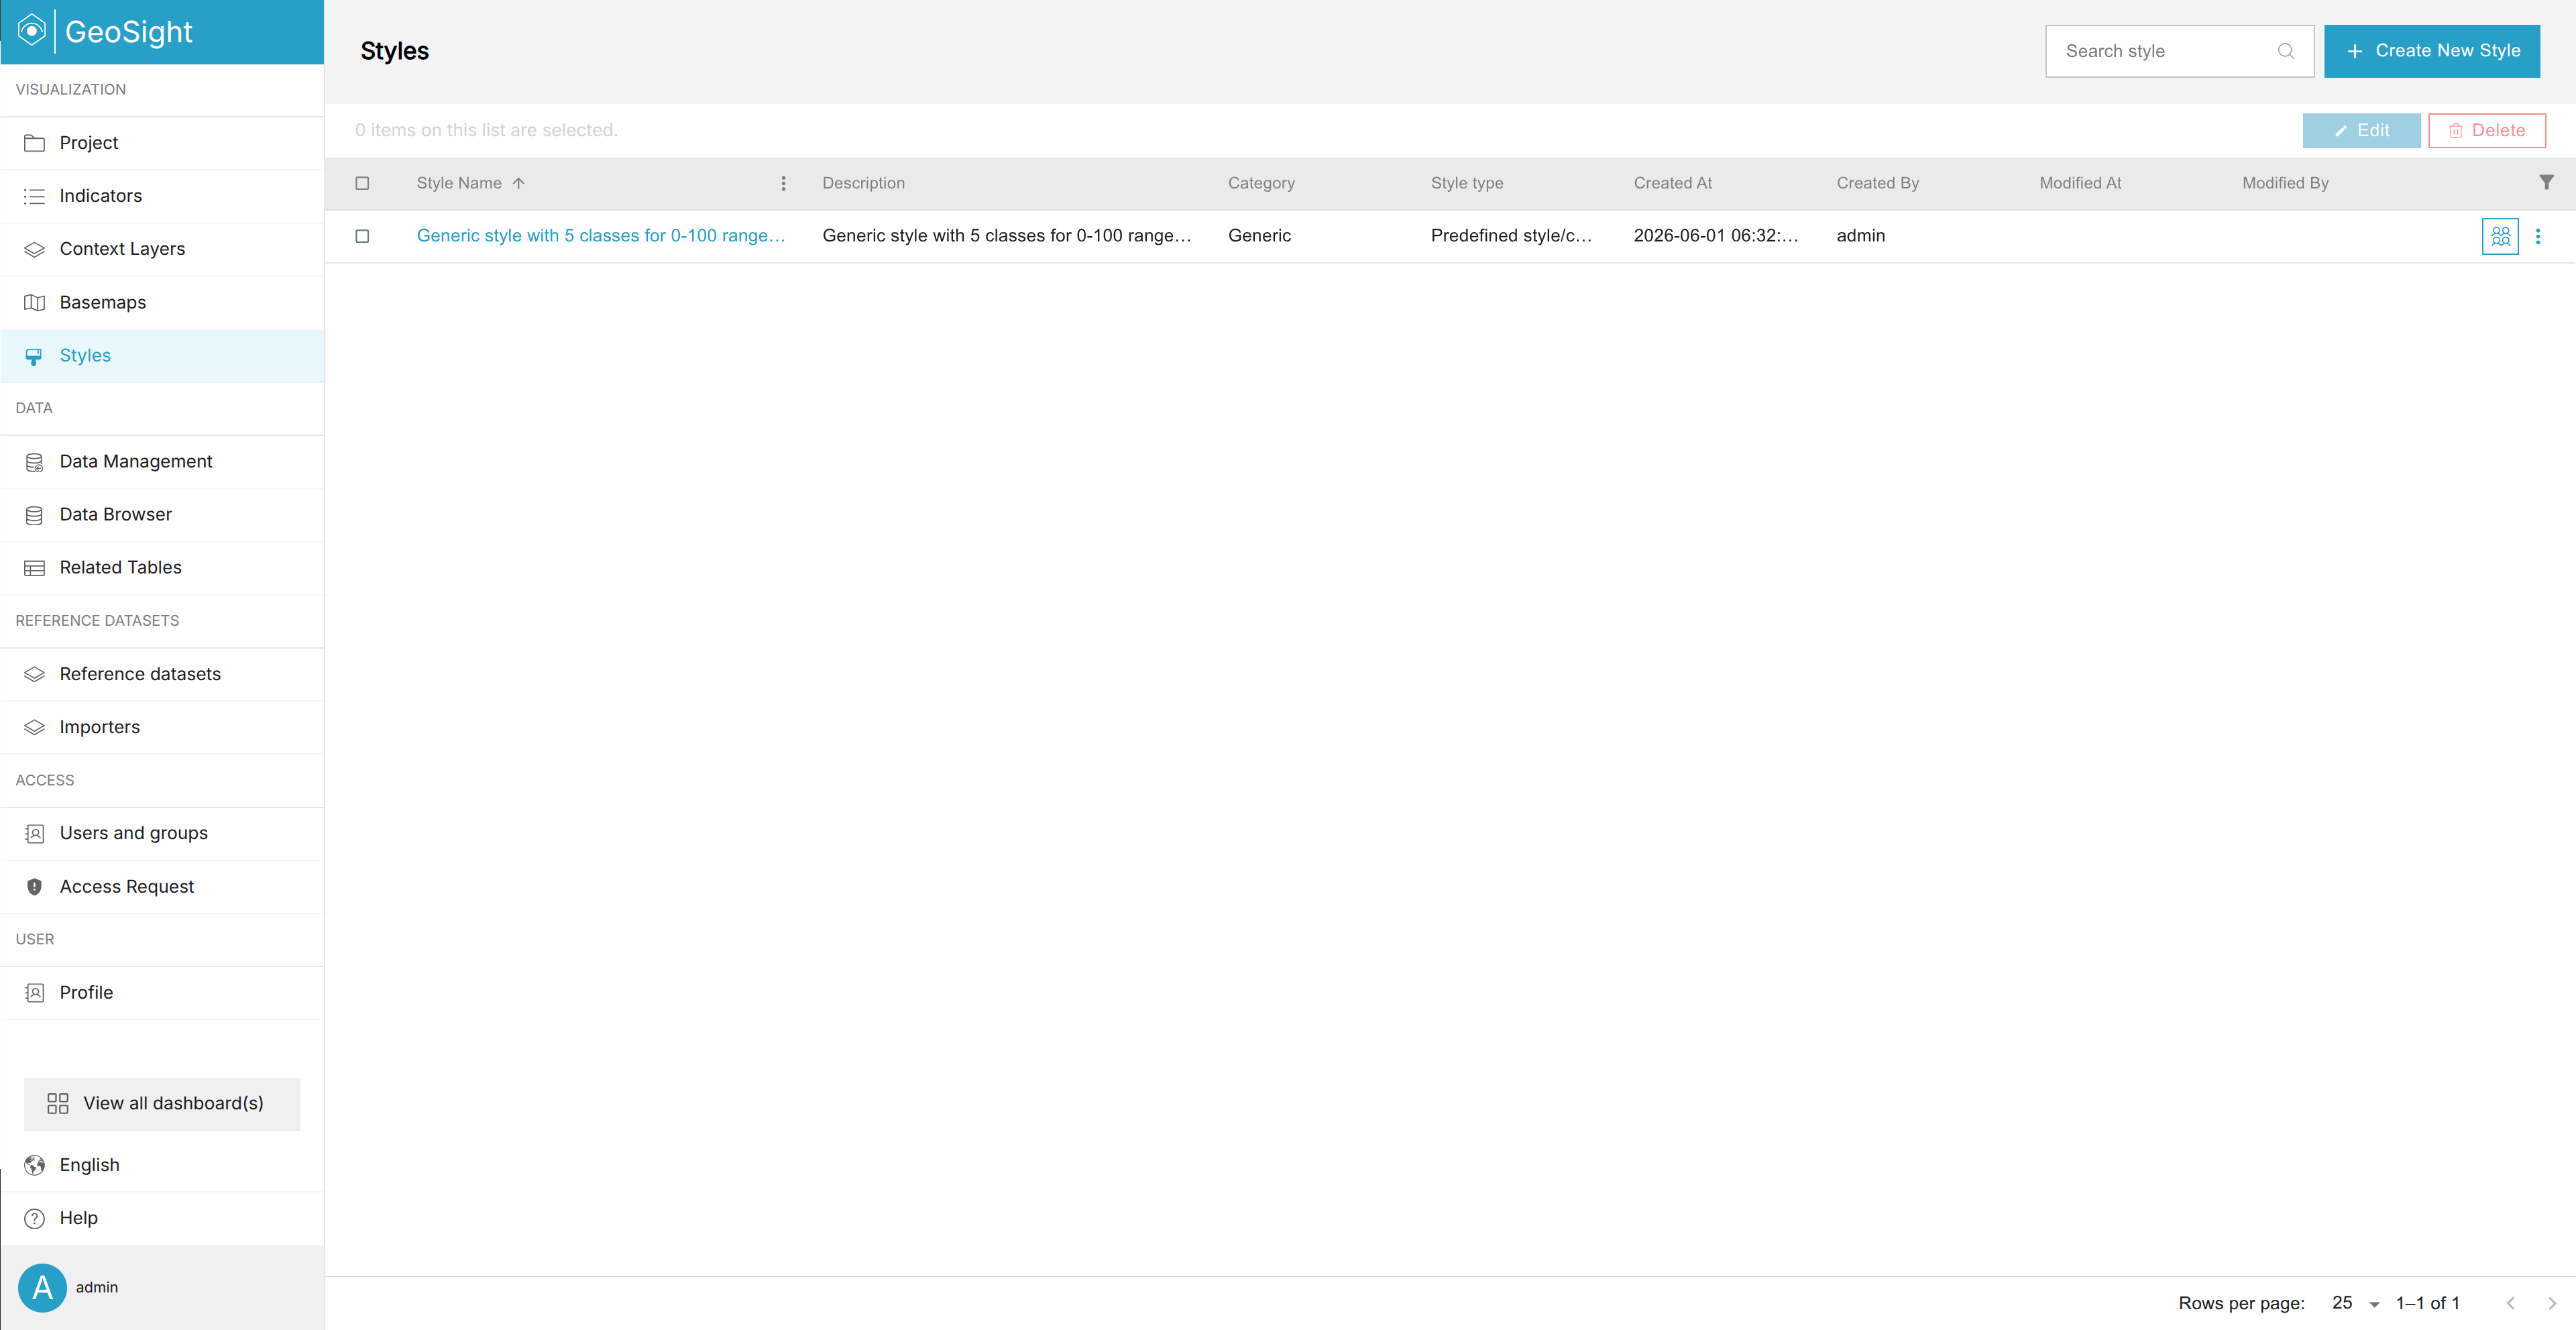Open the Project menu item
Screen dimensions: 2576x1330
click(x=162, y=143)
